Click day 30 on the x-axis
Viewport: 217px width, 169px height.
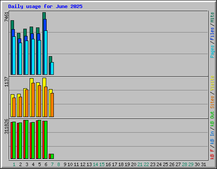[197, 164]
